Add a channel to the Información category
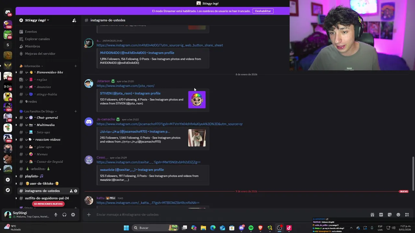Screen dimensions: 415x233 (76, 66)
